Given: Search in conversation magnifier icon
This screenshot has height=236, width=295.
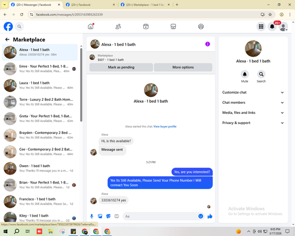Looking at the screenshot, I should [261, 74].
